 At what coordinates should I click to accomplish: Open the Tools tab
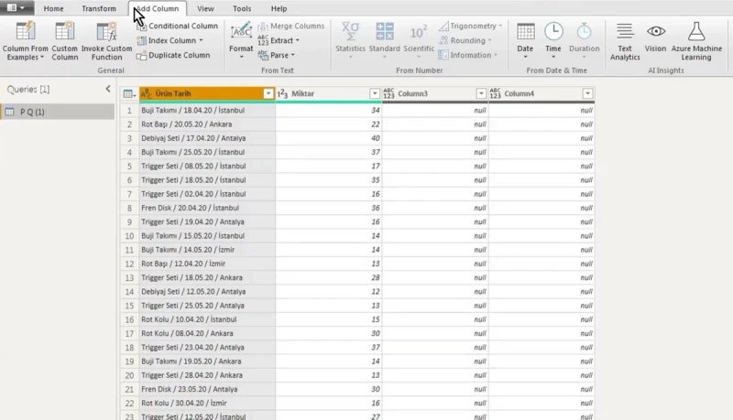point(242,8)
